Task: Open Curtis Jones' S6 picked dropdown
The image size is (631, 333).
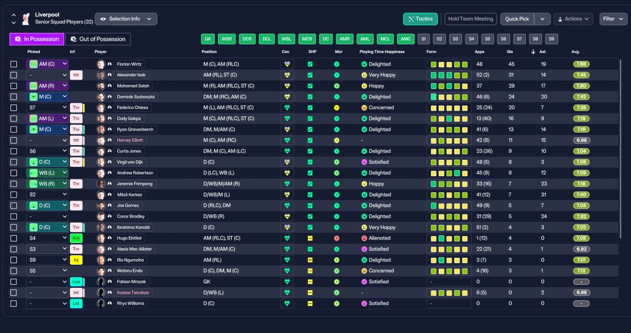Action: pos(47,151)
